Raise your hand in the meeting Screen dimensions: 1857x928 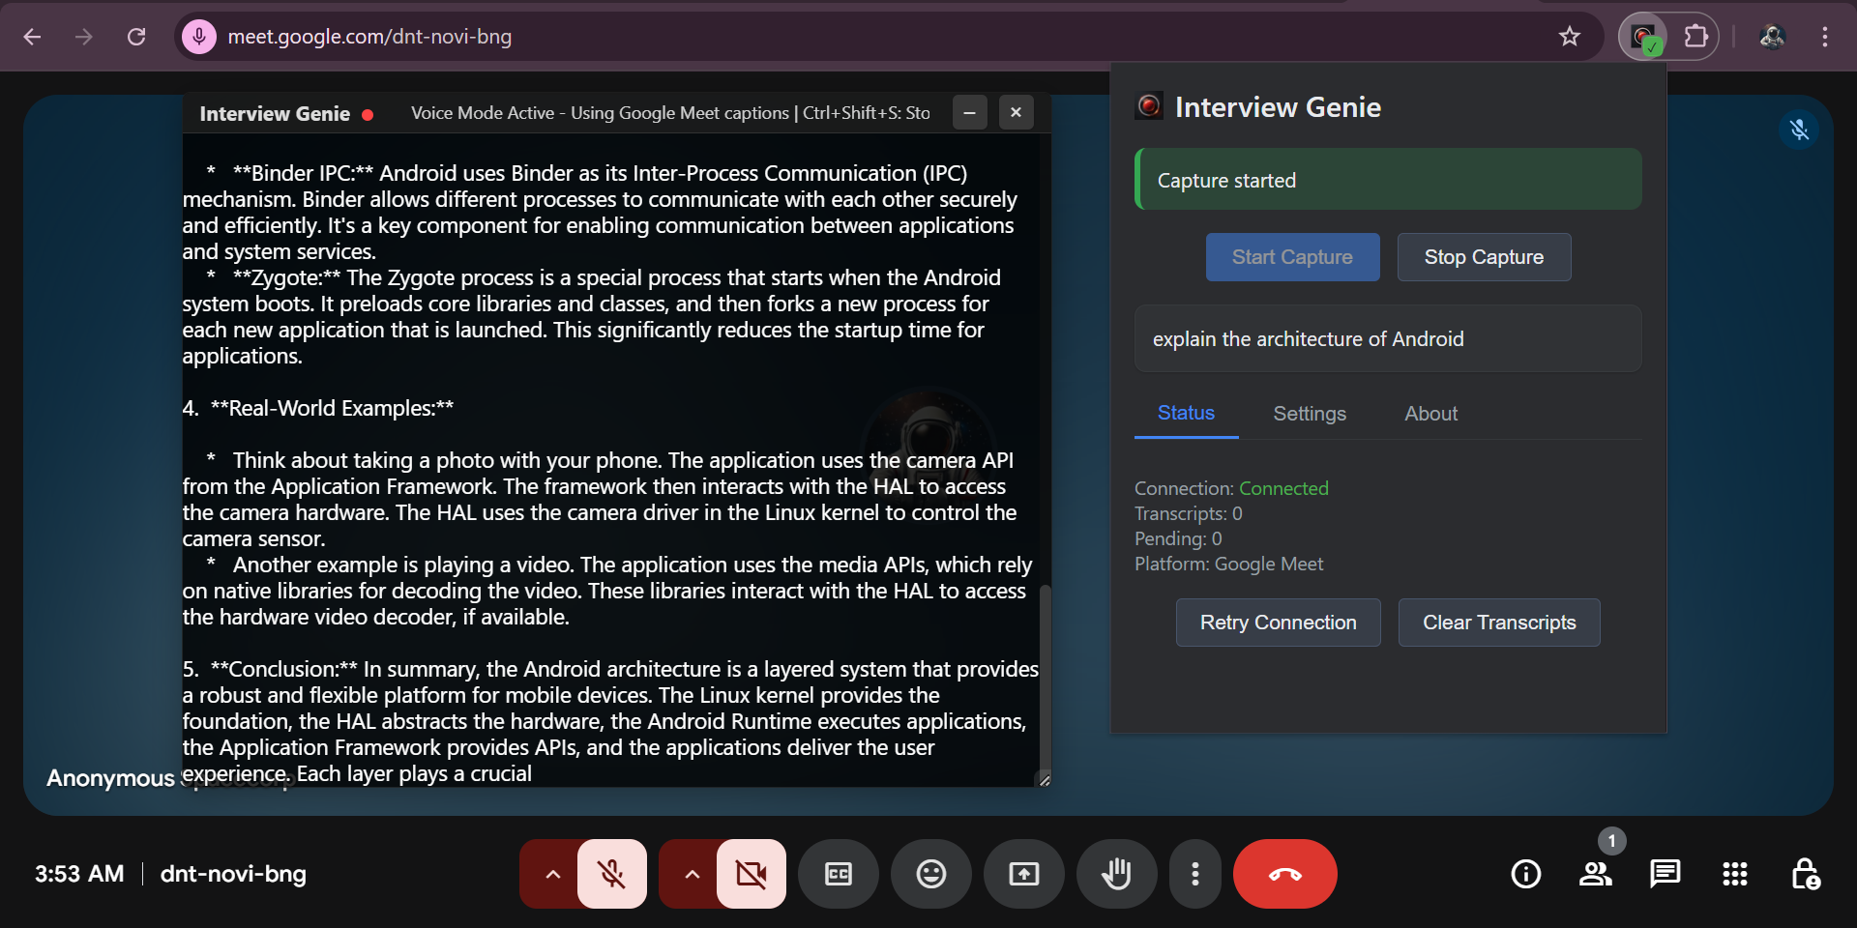click(1117, 874)
